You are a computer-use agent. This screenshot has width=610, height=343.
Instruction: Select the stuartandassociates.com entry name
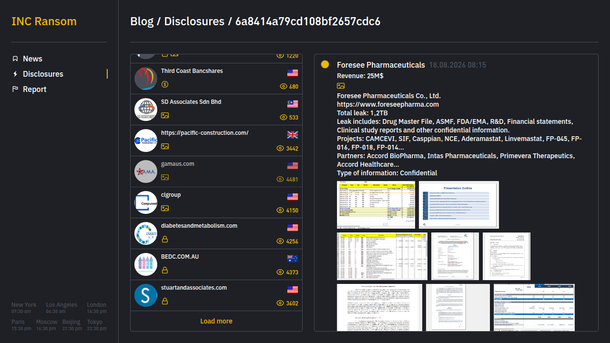pyautogui.click(x=194, y=288)
